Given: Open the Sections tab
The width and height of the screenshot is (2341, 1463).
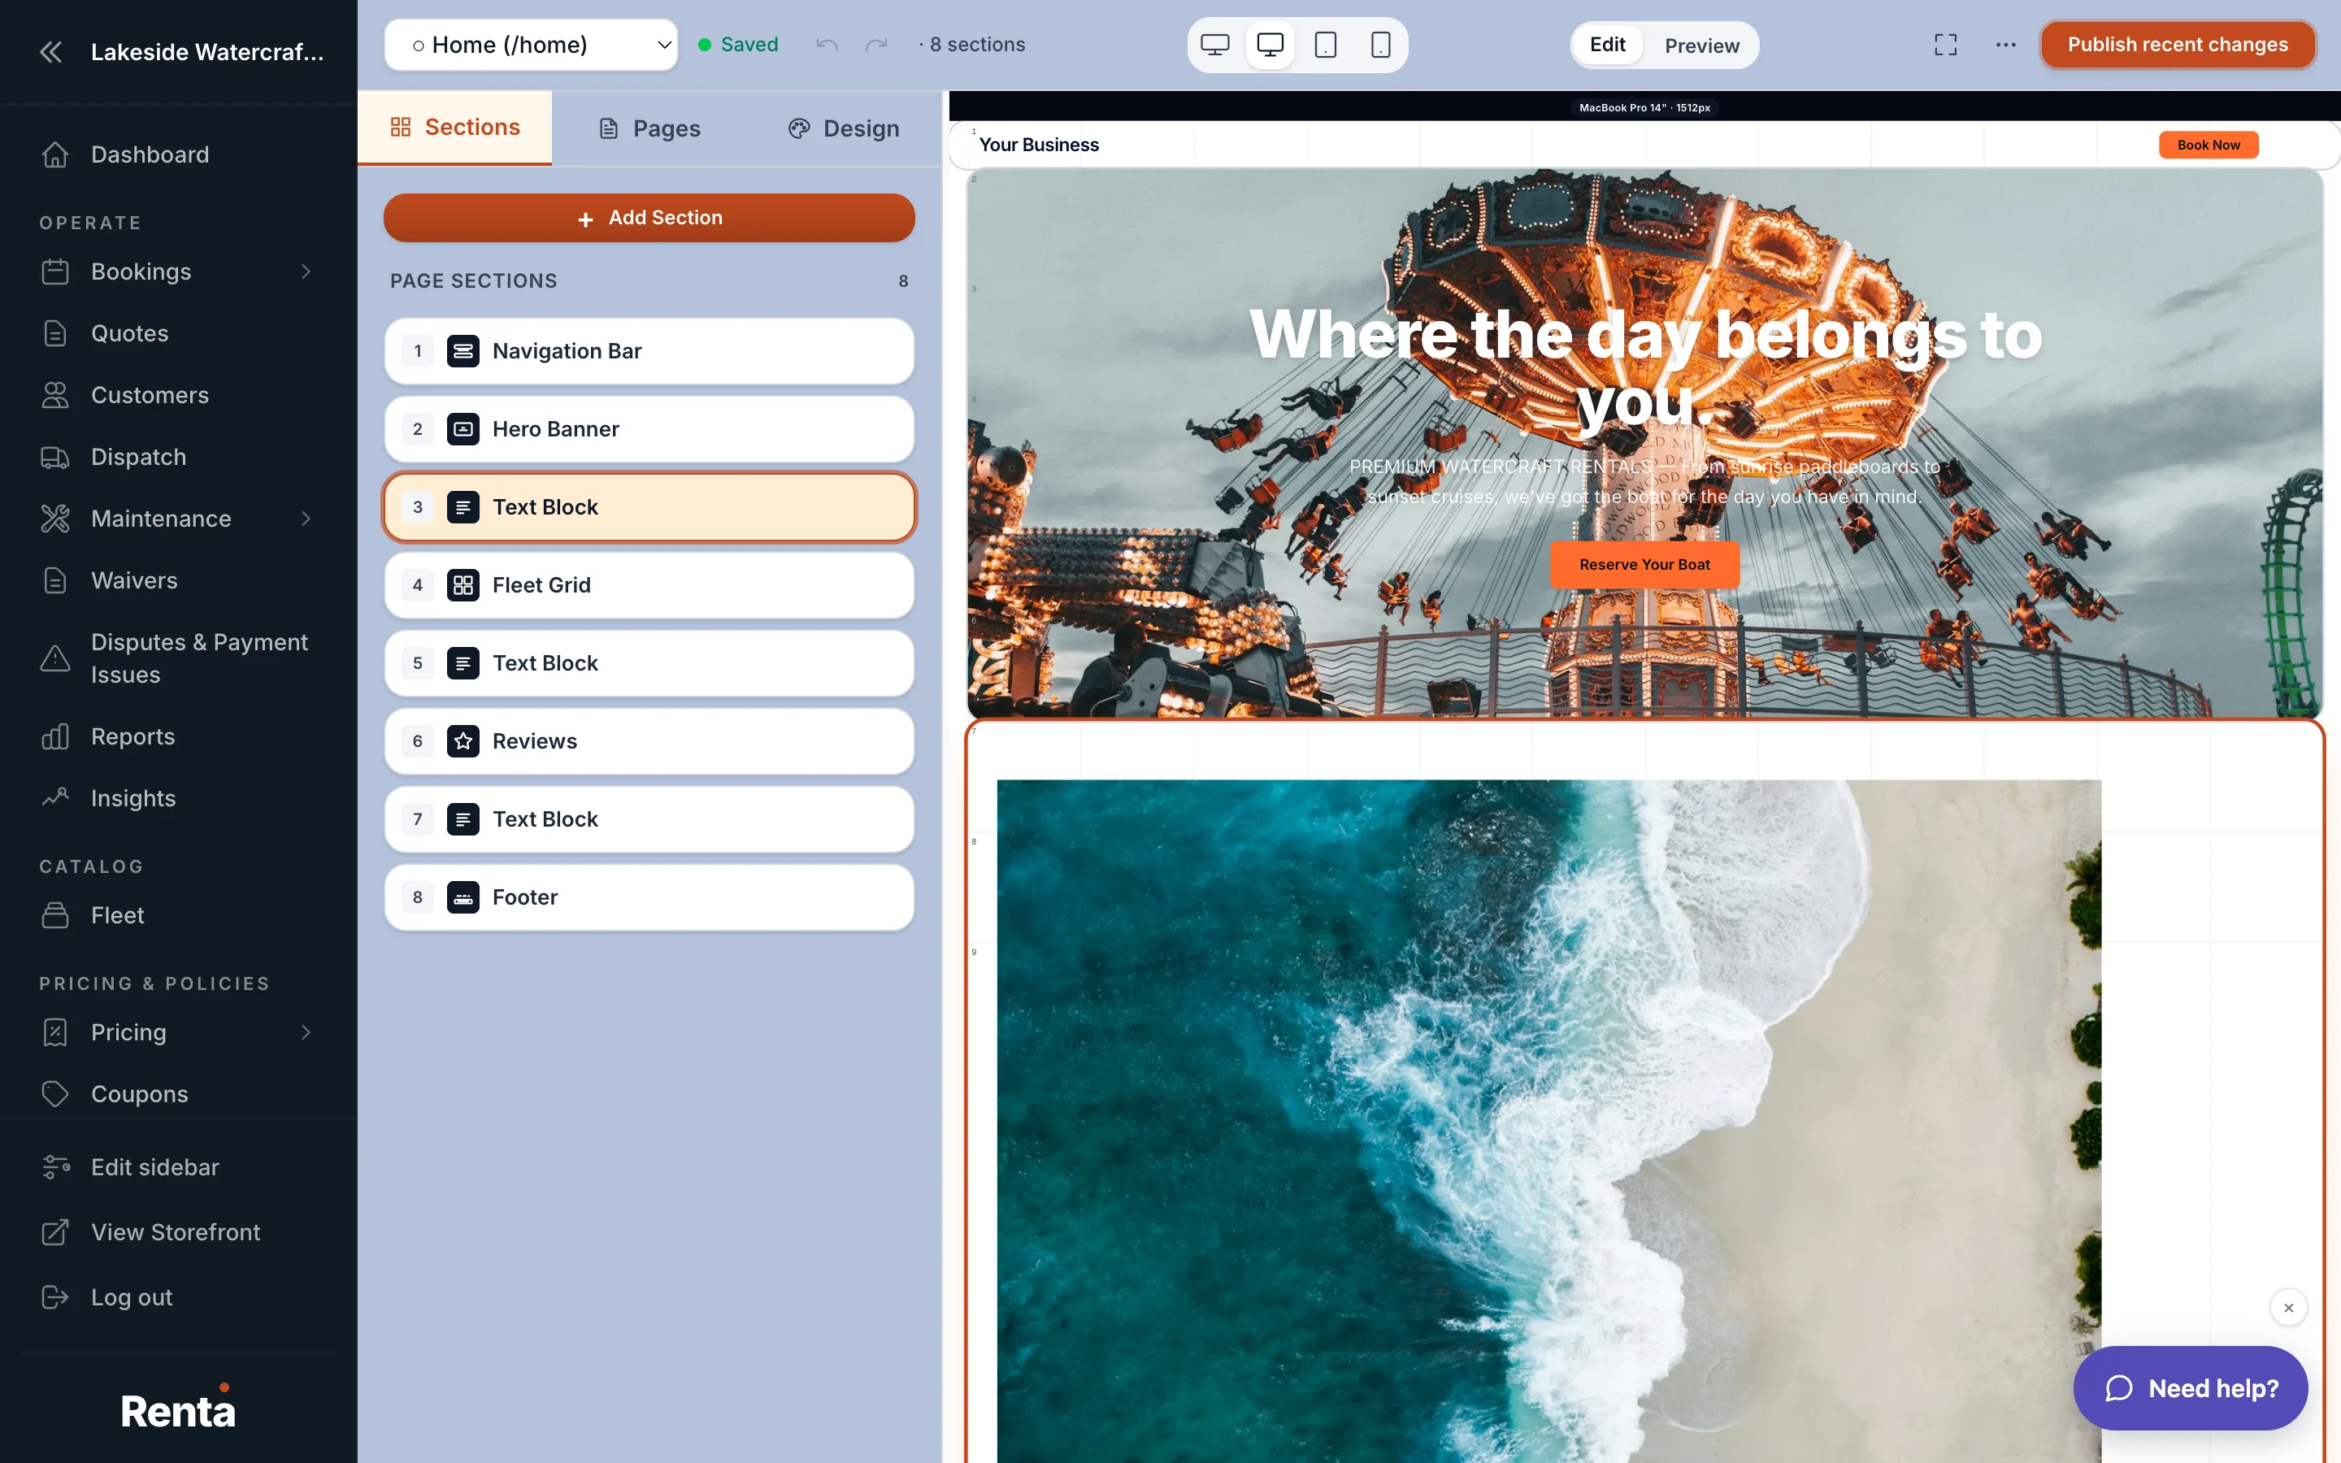Looking at the screenshot, I should point(454,127).
